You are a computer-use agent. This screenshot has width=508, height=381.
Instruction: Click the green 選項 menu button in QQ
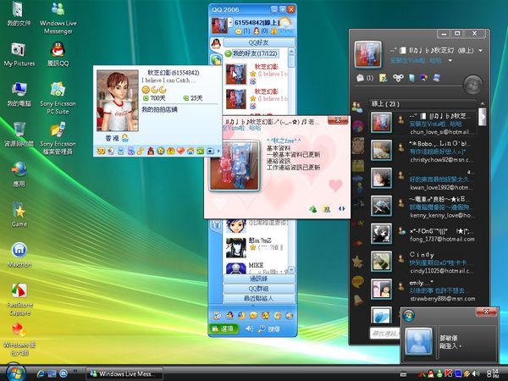(x=224, y=329)
